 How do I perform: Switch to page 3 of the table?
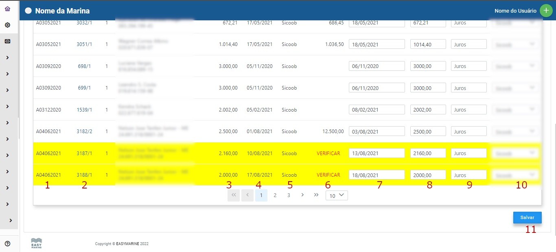pyautogui.click(x=289, y=196)
